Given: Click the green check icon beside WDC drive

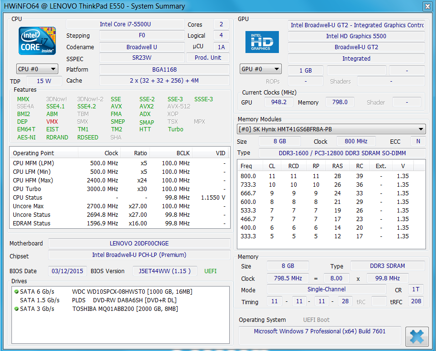Looking at the screenshot, I should (16, 291).
